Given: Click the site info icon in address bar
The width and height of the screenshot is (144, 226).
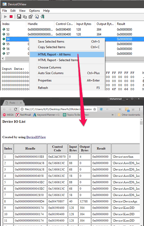Looking at the screenshot, I should point(22,109).
